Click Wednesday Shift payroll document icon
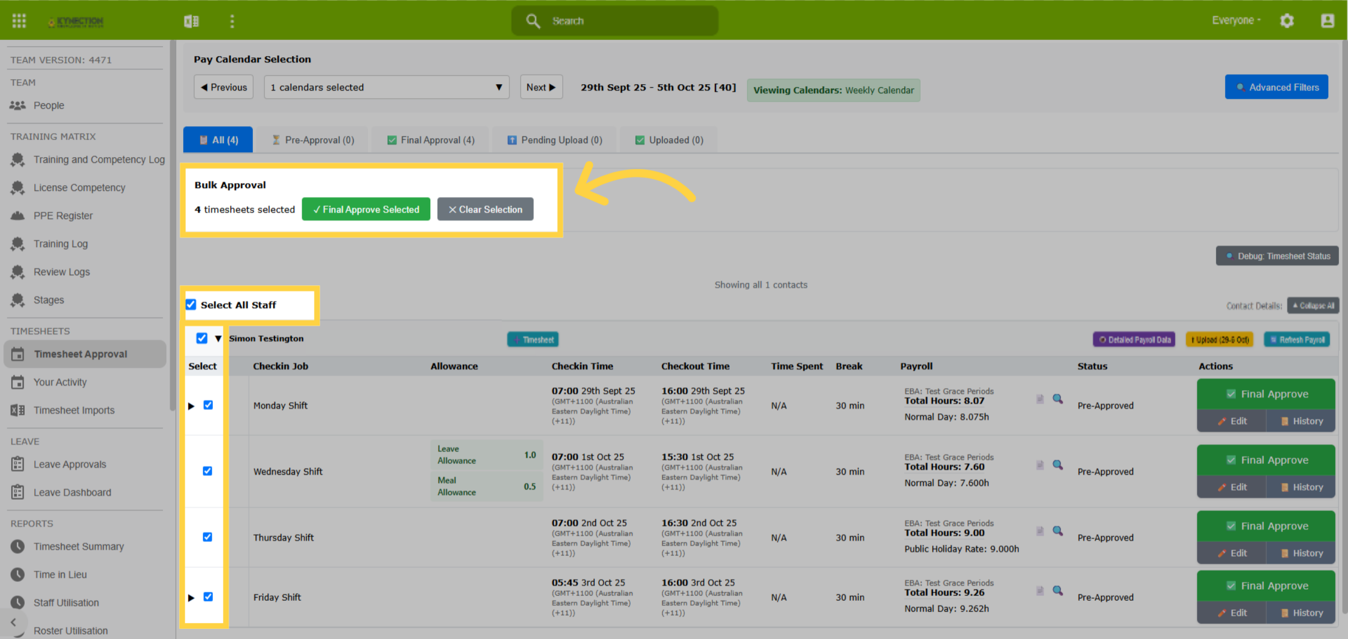 tap(1040, 465)
